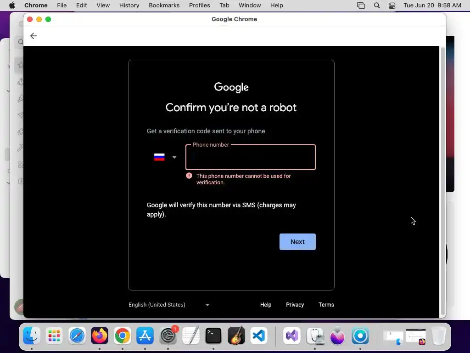Open the English (United States) language dropdown

tap(169, 305)
